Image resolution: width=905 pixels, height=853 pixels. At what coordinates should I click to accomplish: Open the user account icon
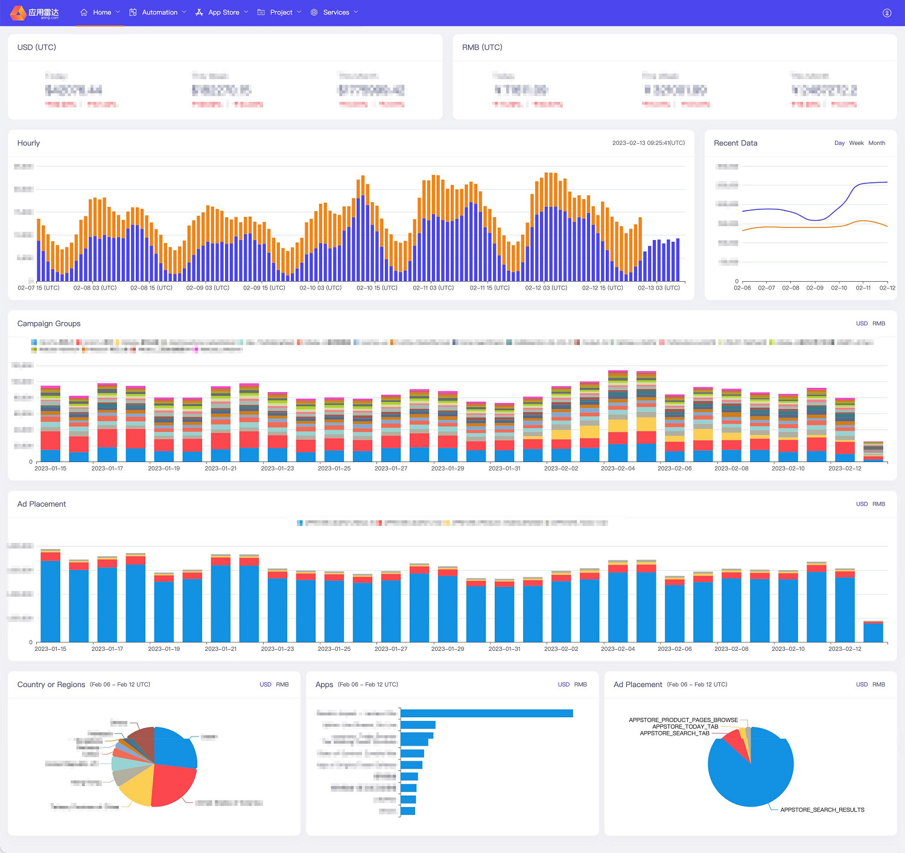pyautogui.click(x=887, y=13)
